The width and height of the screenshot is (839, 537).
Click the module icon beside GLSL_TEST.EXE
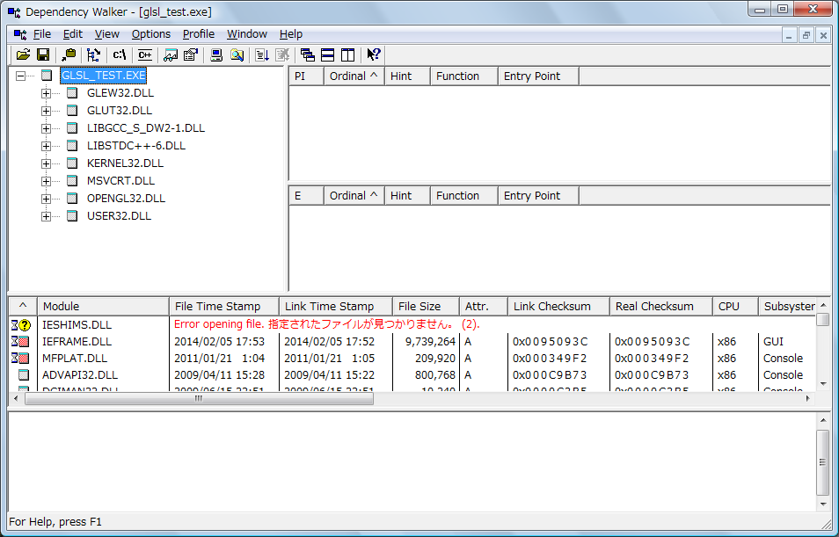click(47, 76)
